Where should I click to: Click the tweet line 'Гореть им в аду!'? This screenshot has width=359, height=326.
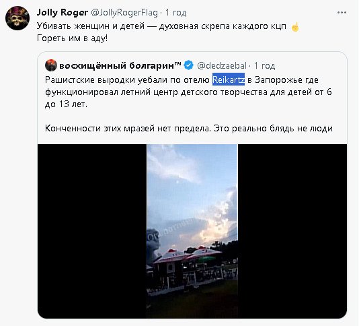coord(72,38)
